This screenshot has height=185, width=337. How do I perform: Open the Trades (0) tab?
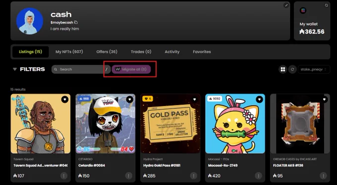point(141,52)
